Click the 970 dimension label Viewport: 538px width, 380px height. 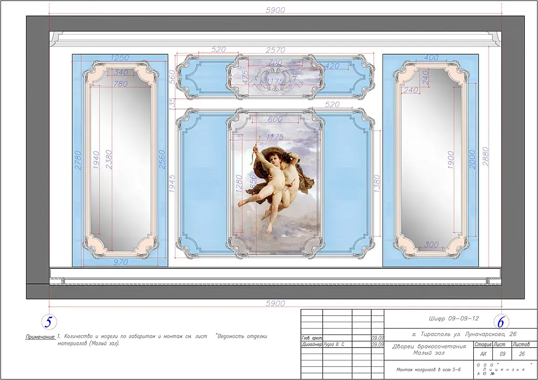120,262
